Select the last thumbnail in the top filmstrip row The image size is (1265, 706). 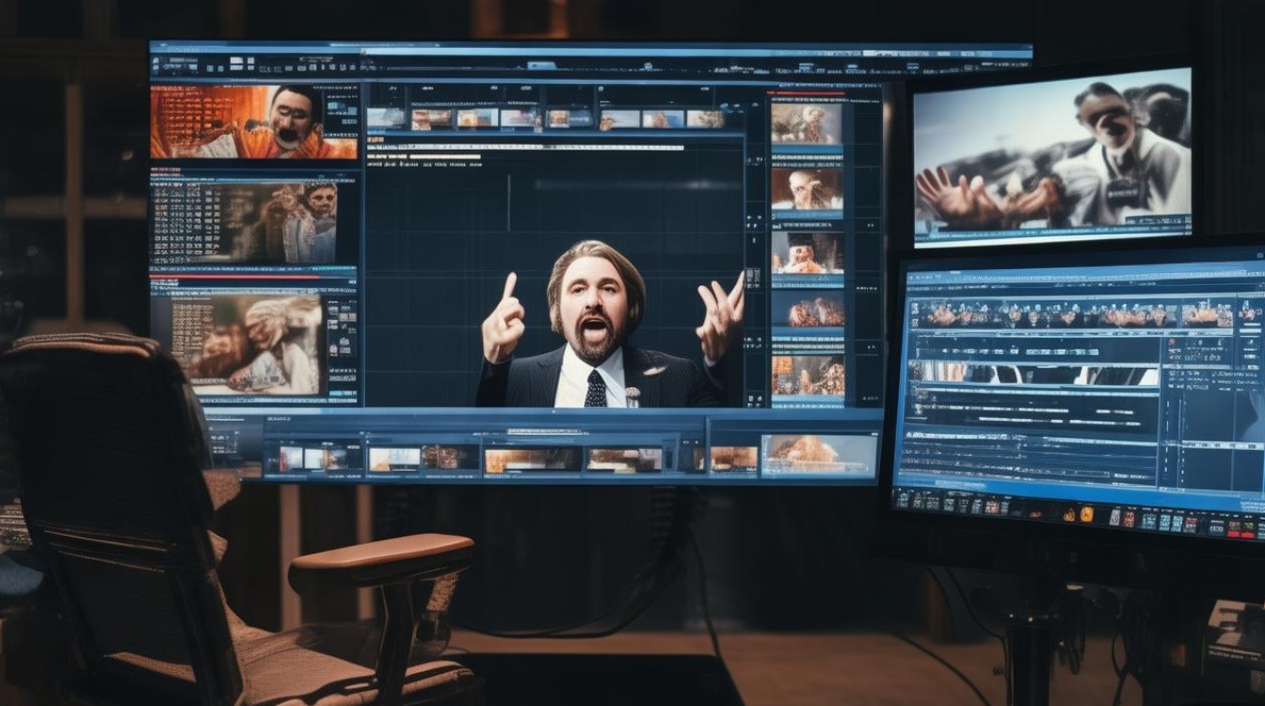(x=705, y=119)
